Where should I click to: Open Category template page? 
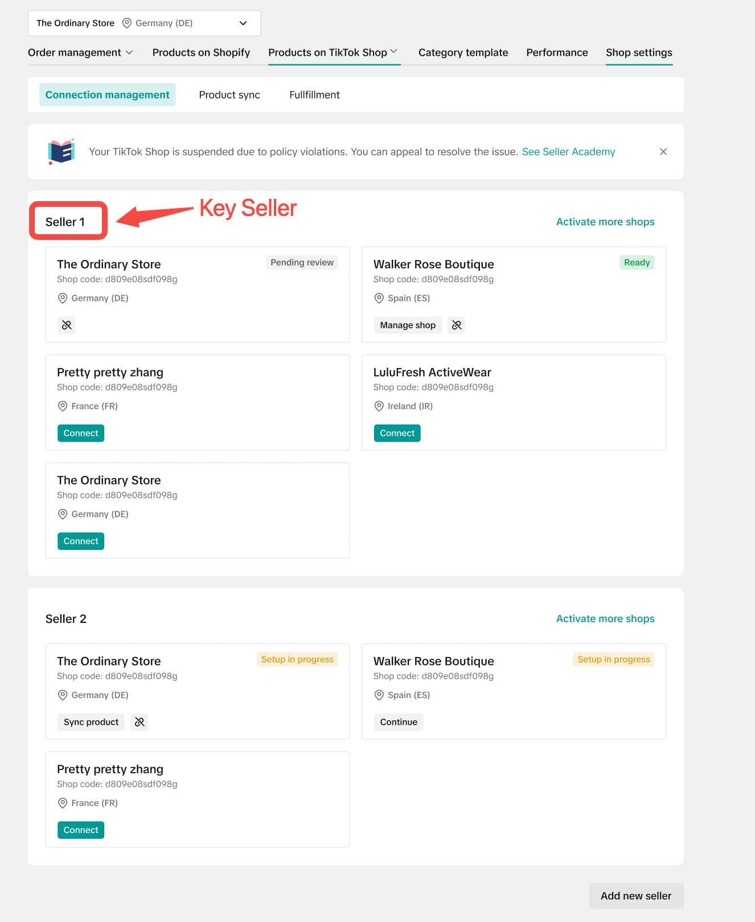463,52
